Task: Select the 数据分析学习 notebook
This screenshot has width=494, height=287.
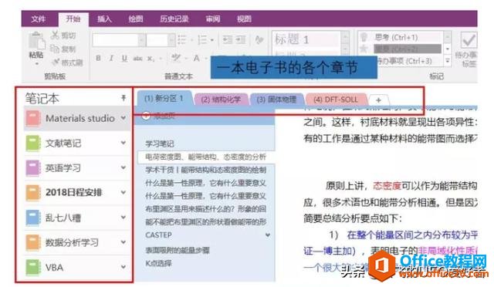Action: coord(77,242)
